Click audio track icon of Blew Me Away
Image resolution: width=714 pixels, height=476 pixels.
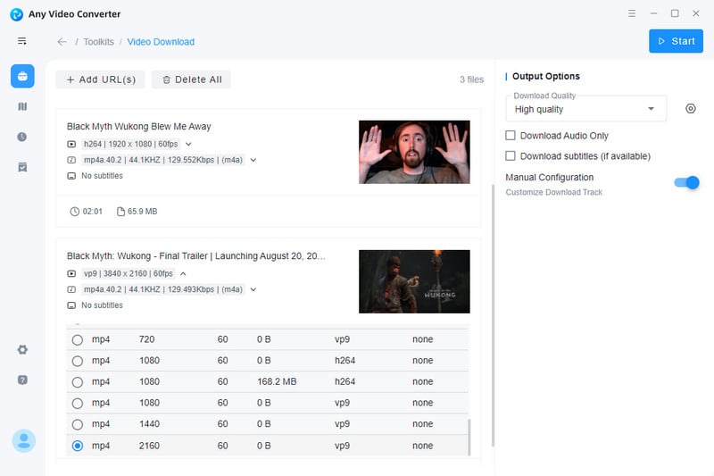pos(71,160)
